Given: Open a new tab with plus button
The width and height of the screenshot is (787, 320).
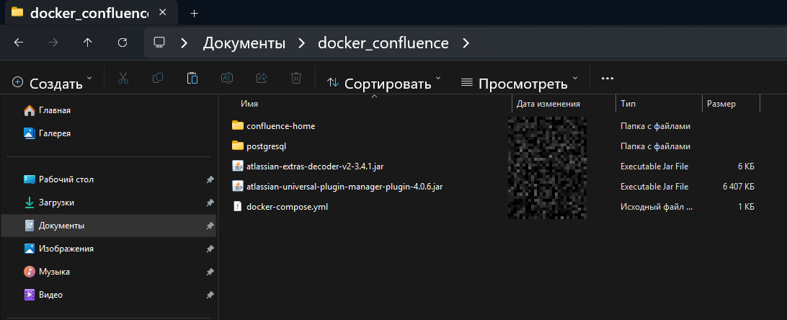Looking at the screenshot, I should point(195,13).
